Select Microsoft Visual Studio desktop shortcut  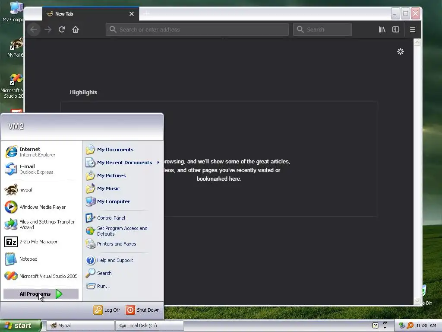click(x=13, y=86)
